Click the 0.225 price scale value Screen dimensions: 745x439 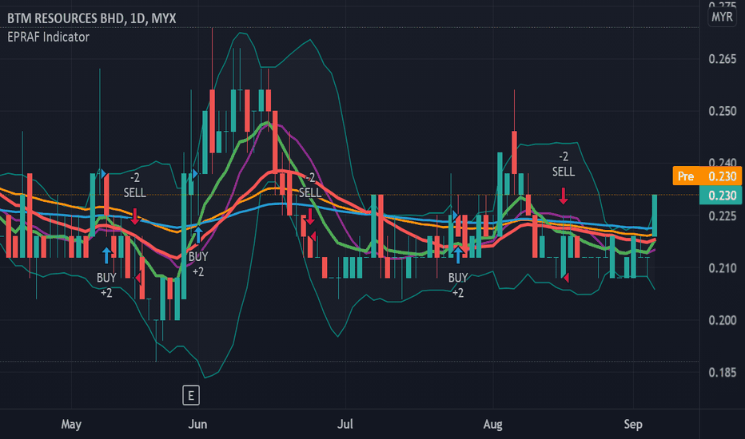click(722, 216)
